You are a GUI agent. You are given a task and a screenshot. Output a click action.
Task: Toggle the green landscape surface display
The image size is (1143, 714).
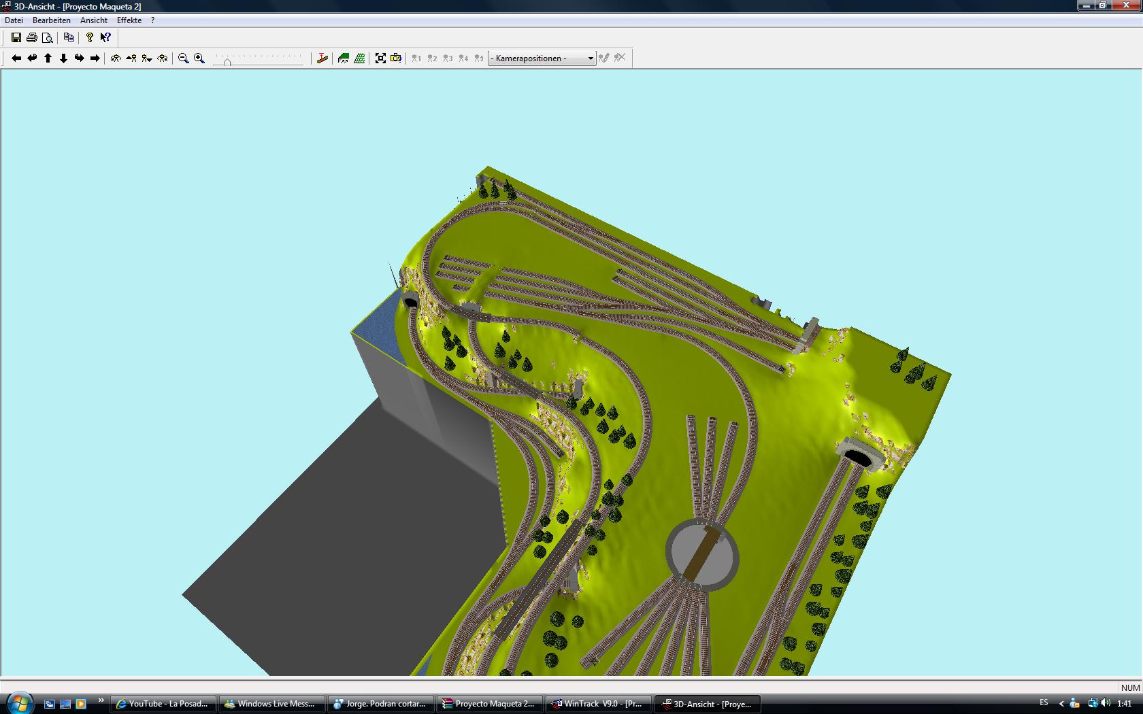point(344,58)
